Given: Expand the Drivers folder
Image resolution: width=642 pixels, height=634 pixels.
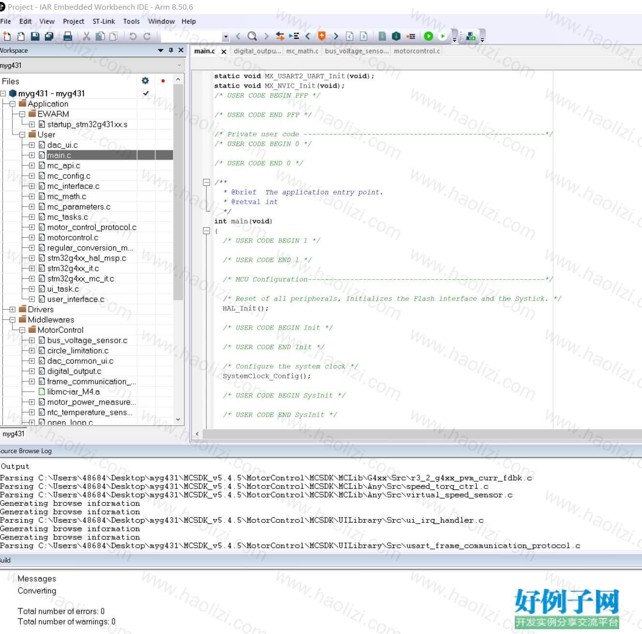Looking at the screenshot, I should 13,309.
